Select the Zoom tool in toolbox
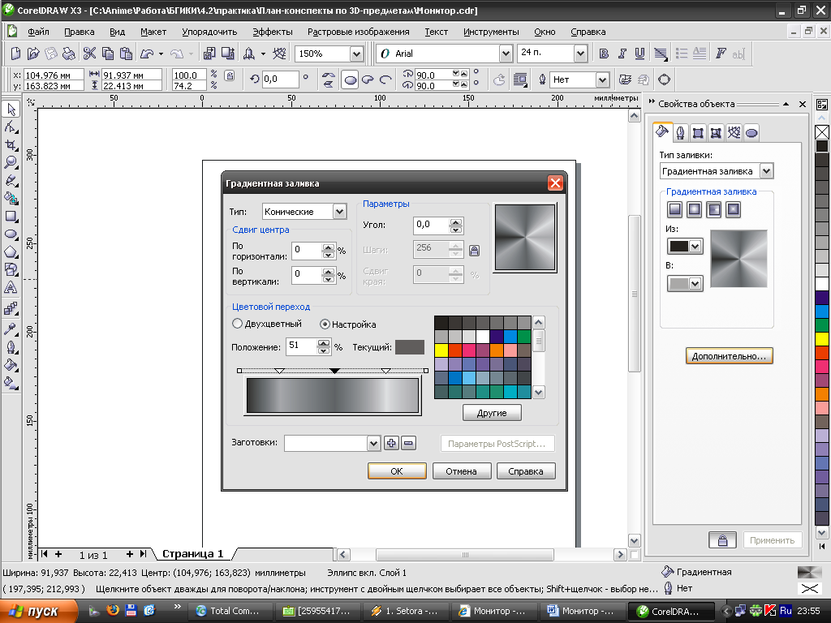 [x=11, y=162]
